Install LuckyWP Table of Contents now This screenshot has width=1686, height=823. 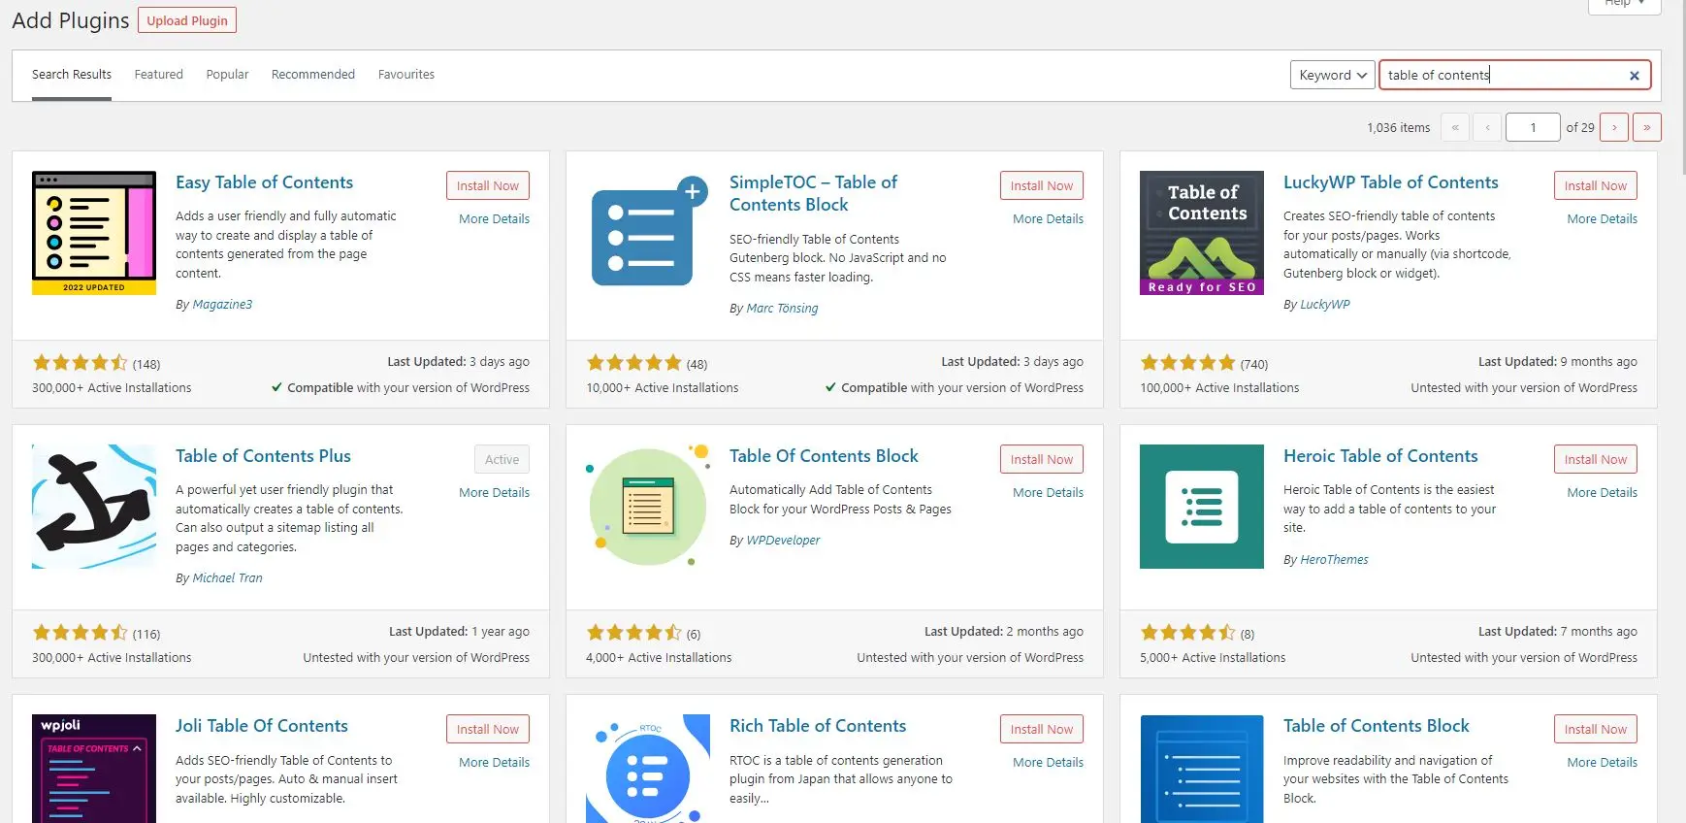pos(1596,185)
